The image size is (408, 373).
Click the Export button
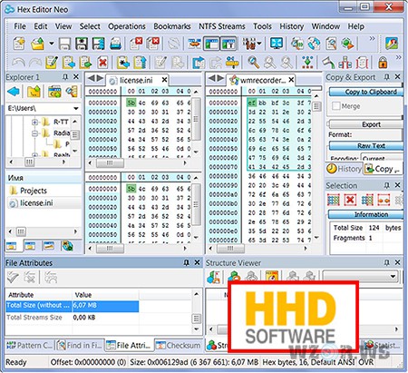366,124
